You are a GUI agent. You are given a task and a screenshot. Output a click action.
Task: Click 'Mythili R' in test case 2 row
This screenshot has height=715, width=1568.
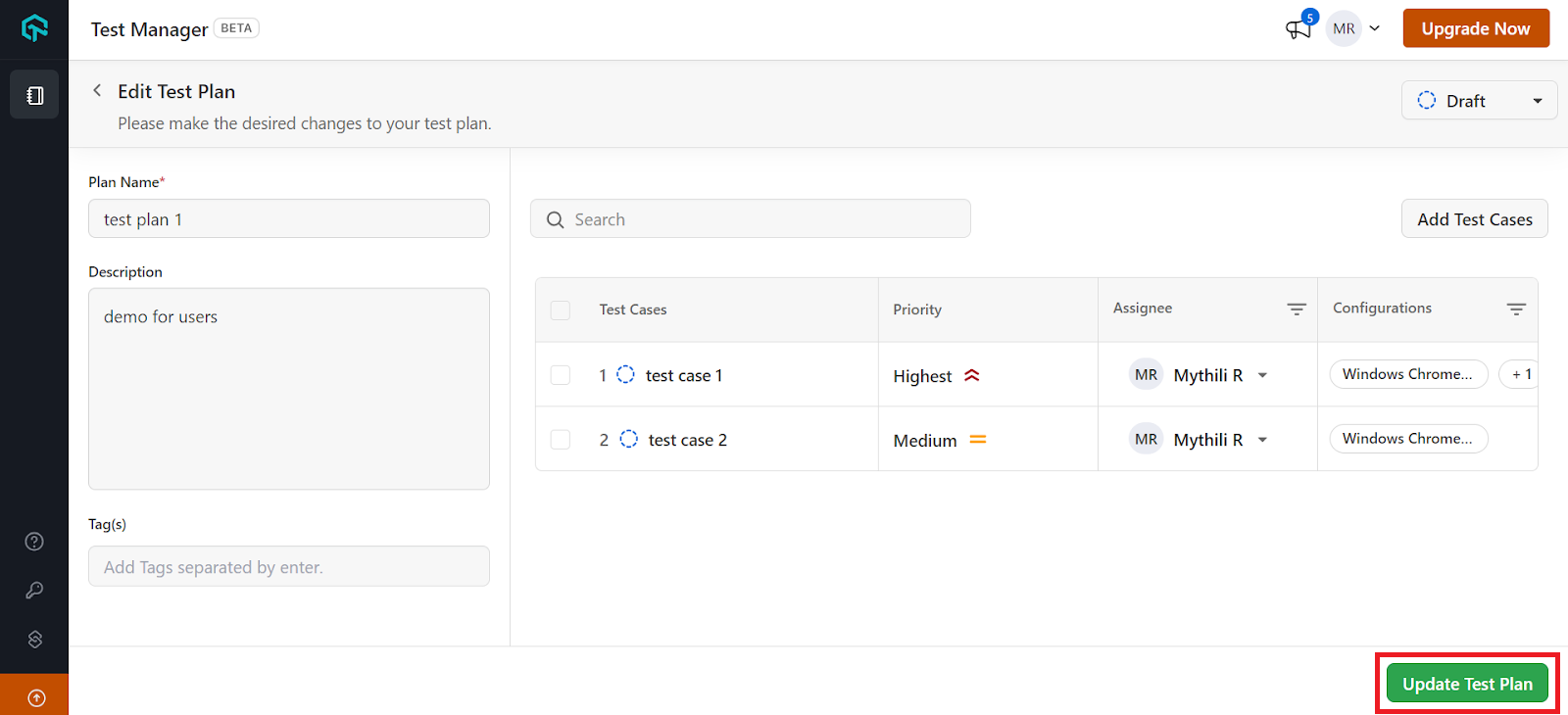click(1208, 440)
